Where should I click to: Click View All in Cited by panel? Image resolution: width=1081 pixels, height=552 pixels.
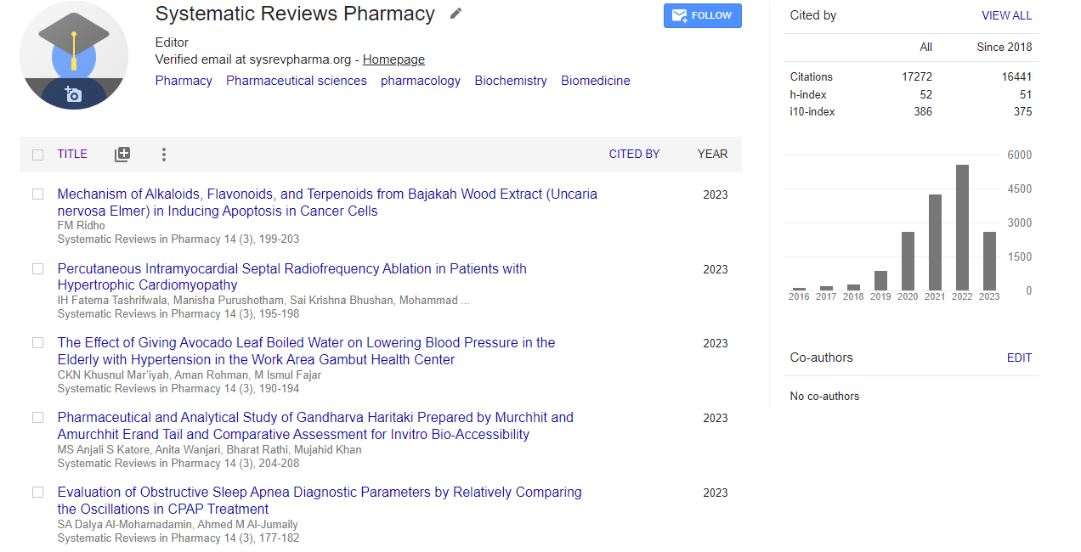pyautogui.click(x=1006, y=15)
